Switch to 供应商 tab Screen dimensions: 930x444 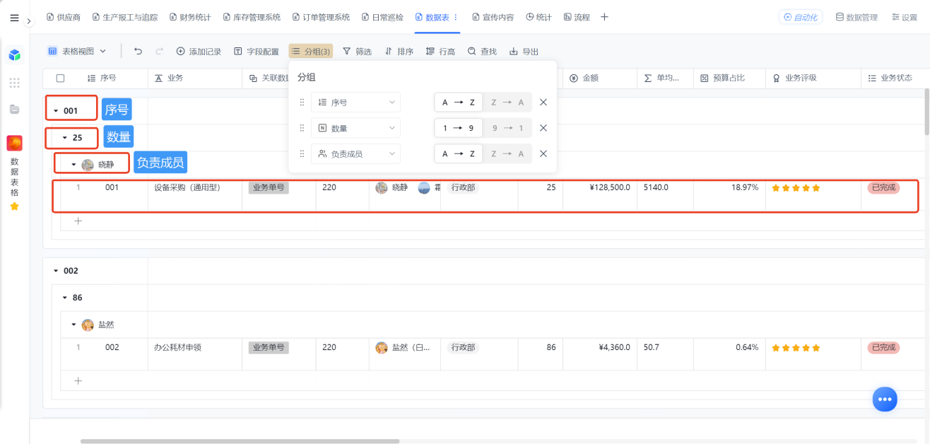pyautogui.click(x=64, y=17)
